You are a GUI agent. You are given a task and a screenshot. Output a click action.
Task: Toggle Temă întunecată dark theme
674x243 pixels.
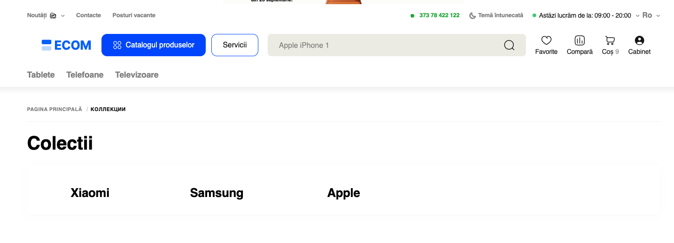point(496,15)
